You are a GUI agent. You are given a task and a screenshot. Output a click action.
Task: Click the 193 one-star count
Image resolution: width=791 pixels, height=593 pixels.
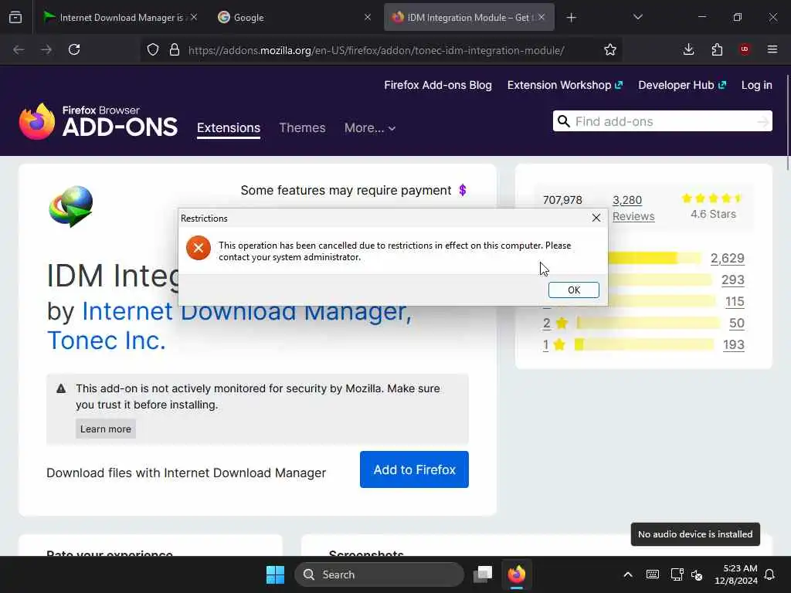pos(733,345)
